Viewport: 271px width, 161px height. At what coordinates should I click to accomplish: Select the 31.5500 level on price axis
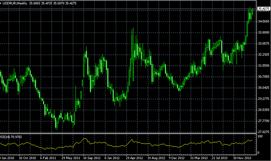coord(264,65)
